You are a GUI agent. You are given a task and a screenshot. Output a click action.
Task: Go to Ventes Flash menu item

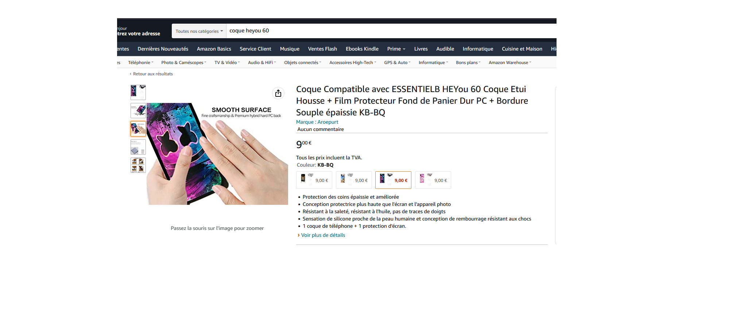[x=322, y=49]
